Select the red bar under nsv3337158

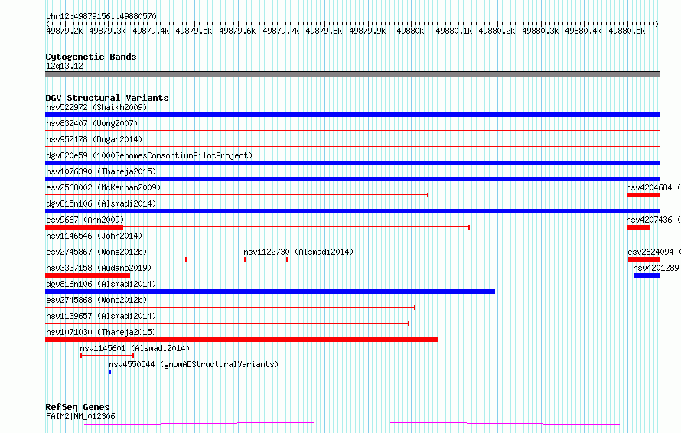point(88,275)
